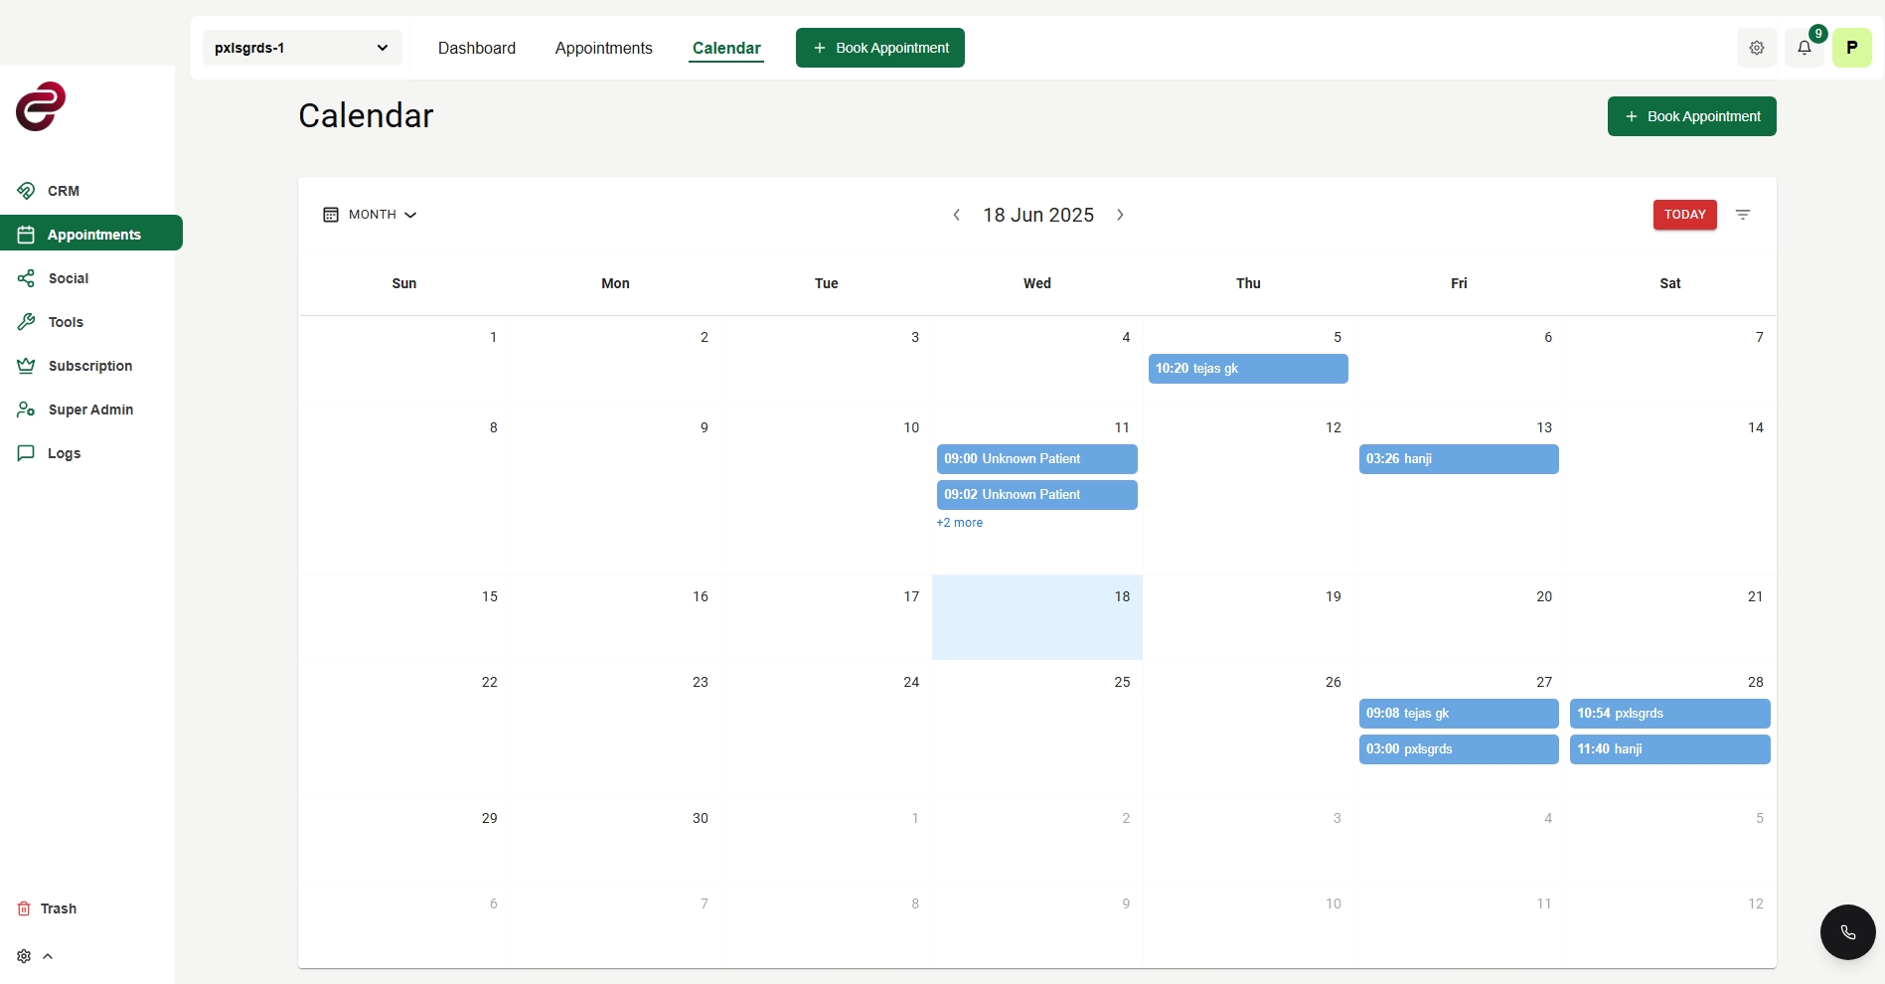Select highlighted day 18 cell
Viewport: 1885px width, 984px height.
1037,617
